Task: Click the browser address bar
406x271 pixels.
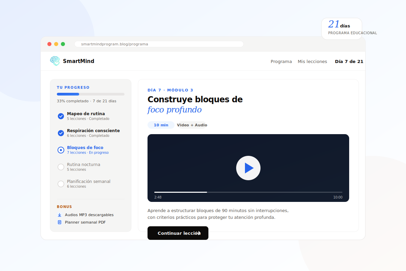Action: point(159,44)
